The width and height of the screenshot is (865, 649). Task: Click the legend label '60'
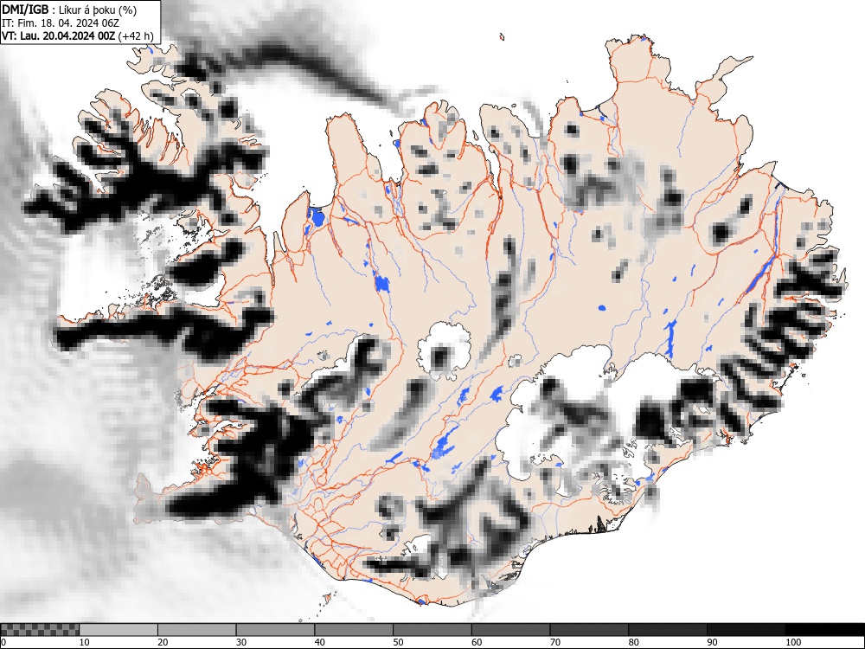pos(476,642)
